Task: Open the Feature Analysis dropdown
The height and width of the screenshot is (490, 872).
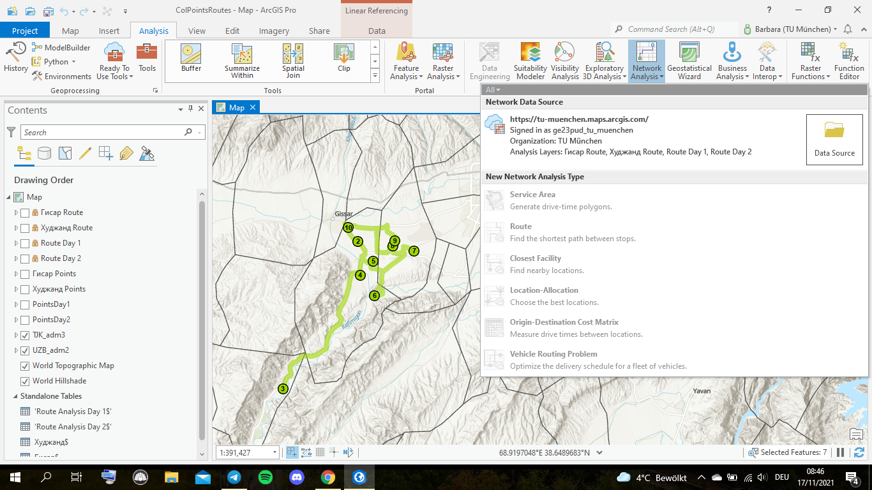Action: coord(406,61)
